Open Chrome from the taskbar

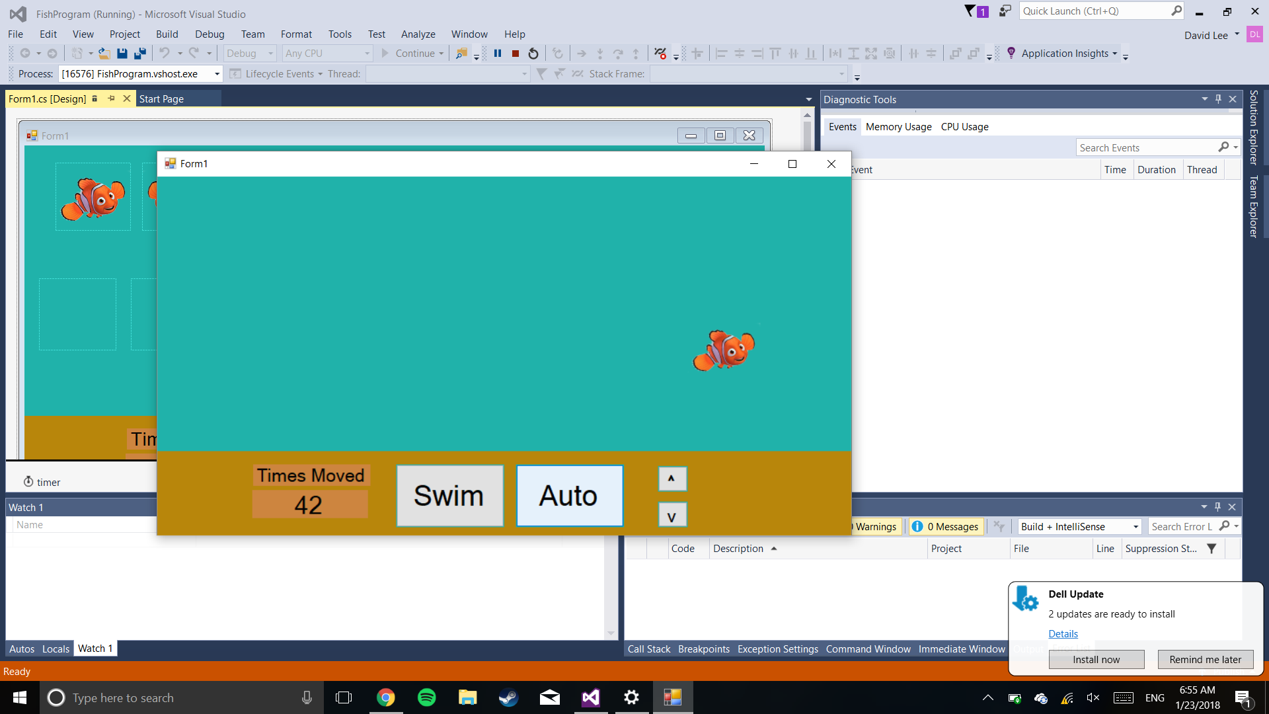coord(386,697)
